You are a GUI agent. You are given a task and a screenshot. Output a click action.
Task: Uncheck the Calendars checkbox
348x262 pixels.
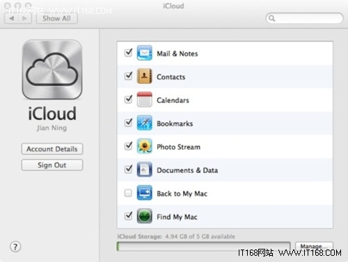(x=128, y=99)
